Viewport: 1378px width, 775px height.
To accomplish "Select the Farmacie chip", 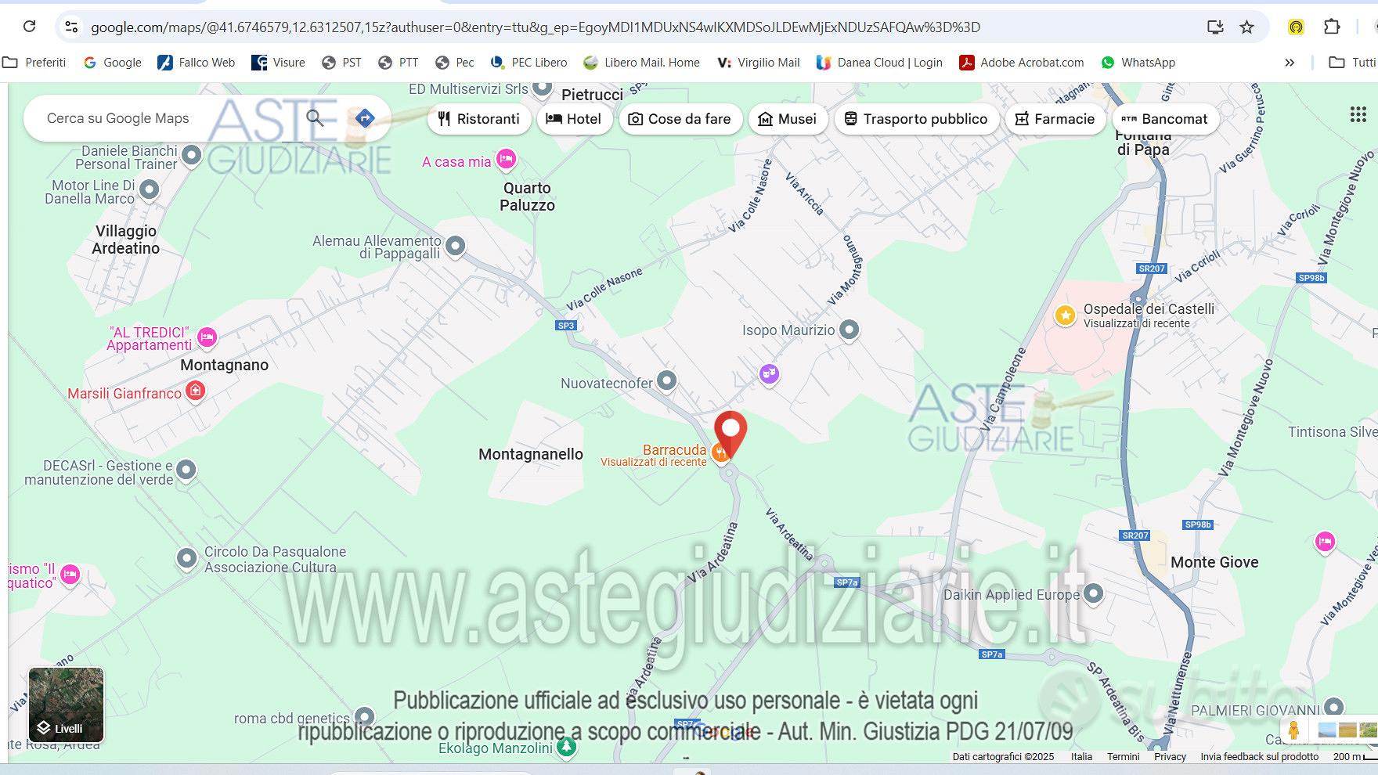I will point(1055,119).
